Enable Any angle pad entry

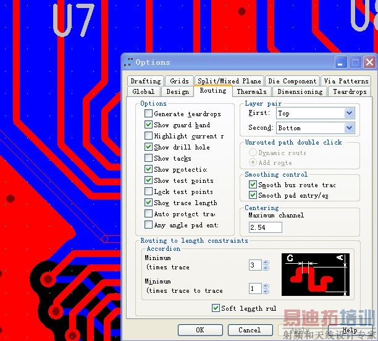[148, 224]
